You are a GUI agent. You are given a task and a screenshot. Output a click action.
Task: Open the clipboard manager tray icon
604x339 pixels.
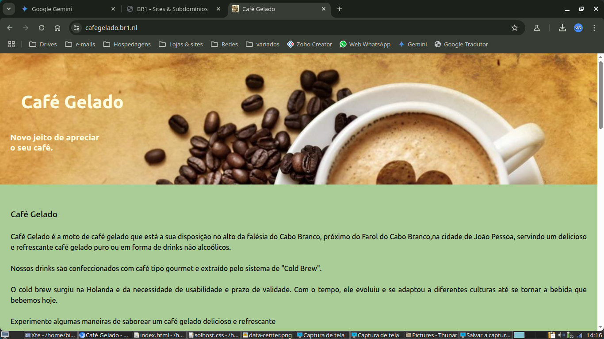pyautogui.click(x=551, y=335)
